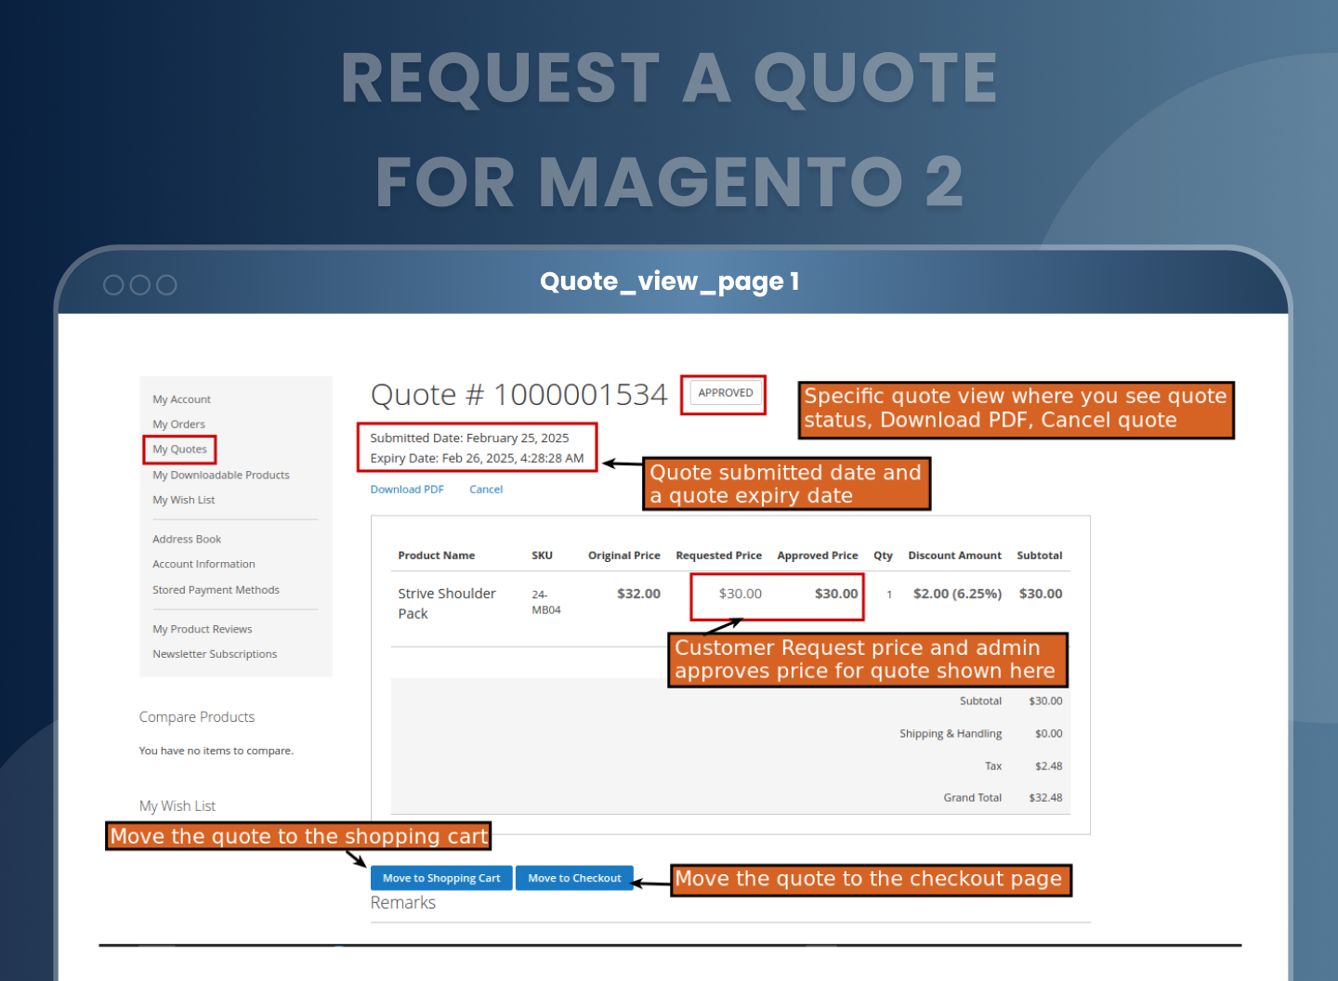The image size is (1338, 981).
Task: View Stored Payment Methods
Action: [216, 590]
